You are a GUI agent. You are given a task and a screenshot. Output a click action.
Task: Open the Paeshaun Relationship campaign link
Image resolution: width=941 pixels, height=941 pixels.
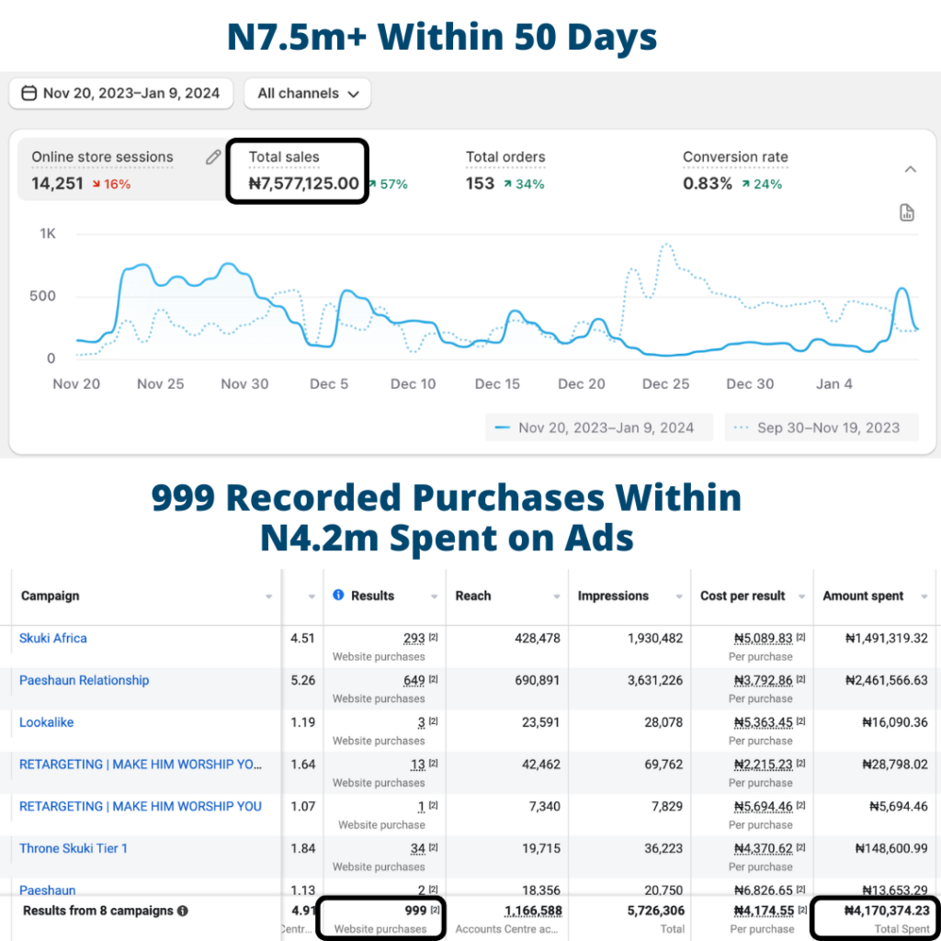pyautogui.click(x=84, y=680)
